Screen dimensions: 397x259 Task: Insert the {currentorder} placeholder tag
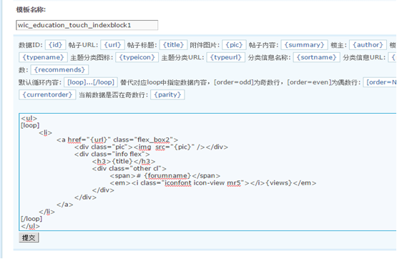47,94
